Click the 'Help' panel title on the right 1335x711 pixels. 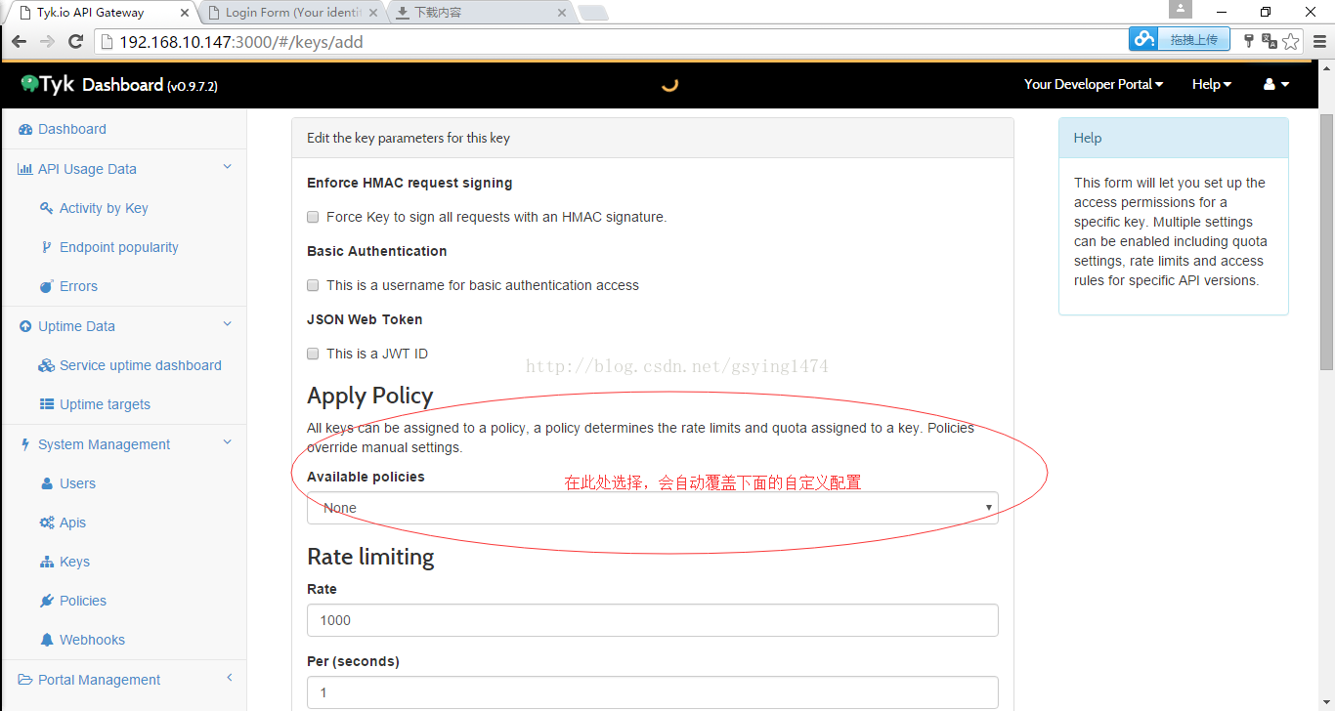pos(1088,138)
